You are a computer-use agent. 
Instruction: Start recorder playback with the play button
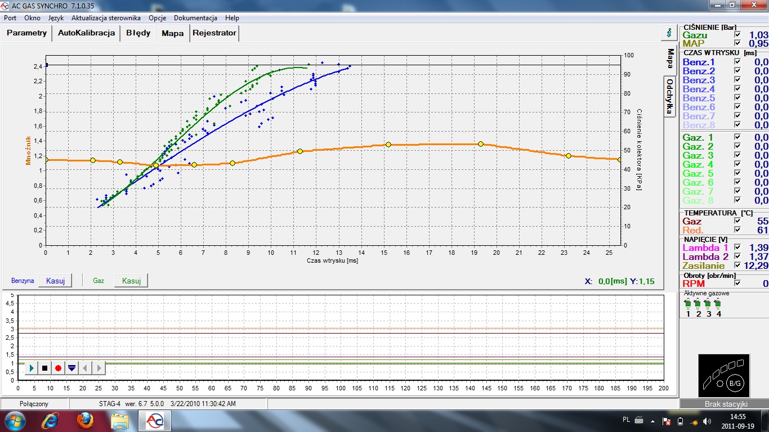(x=32, y=368)
